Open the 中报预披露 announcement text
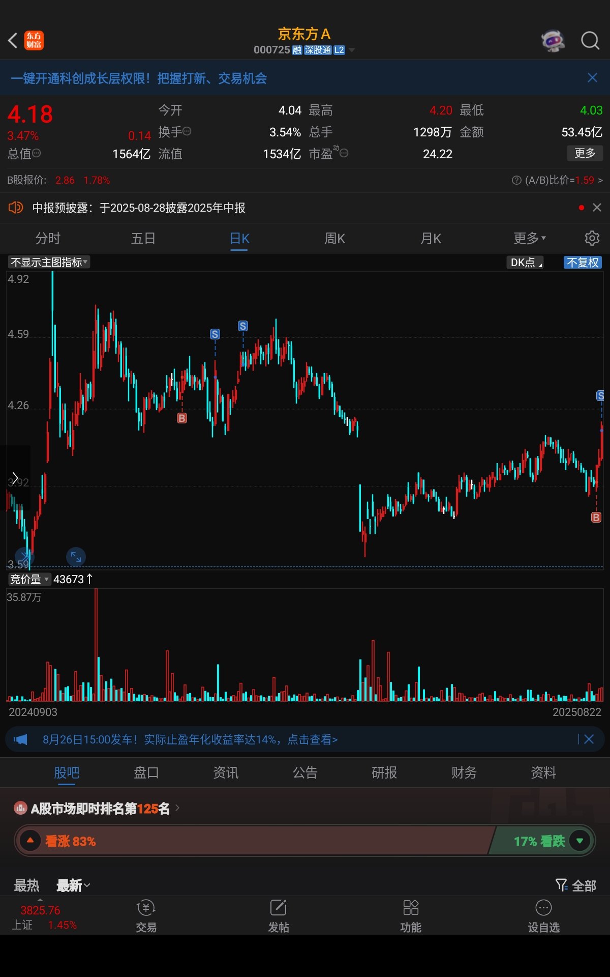The height and width of the screenshot is (977, 610). point(139,208)
